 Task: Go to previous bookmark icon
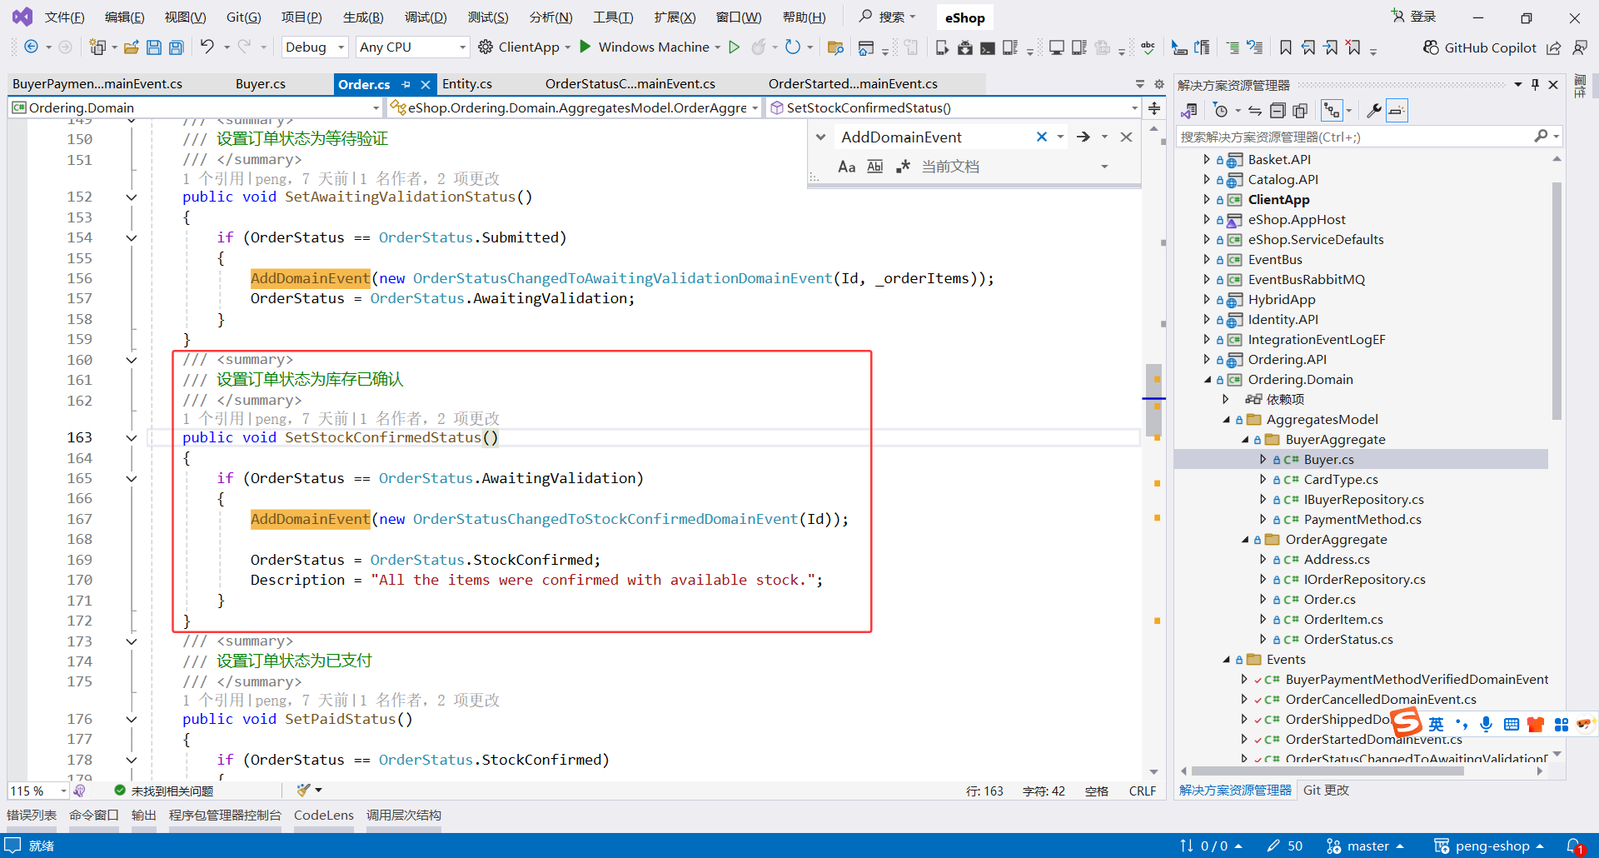tap(1308, 47)
